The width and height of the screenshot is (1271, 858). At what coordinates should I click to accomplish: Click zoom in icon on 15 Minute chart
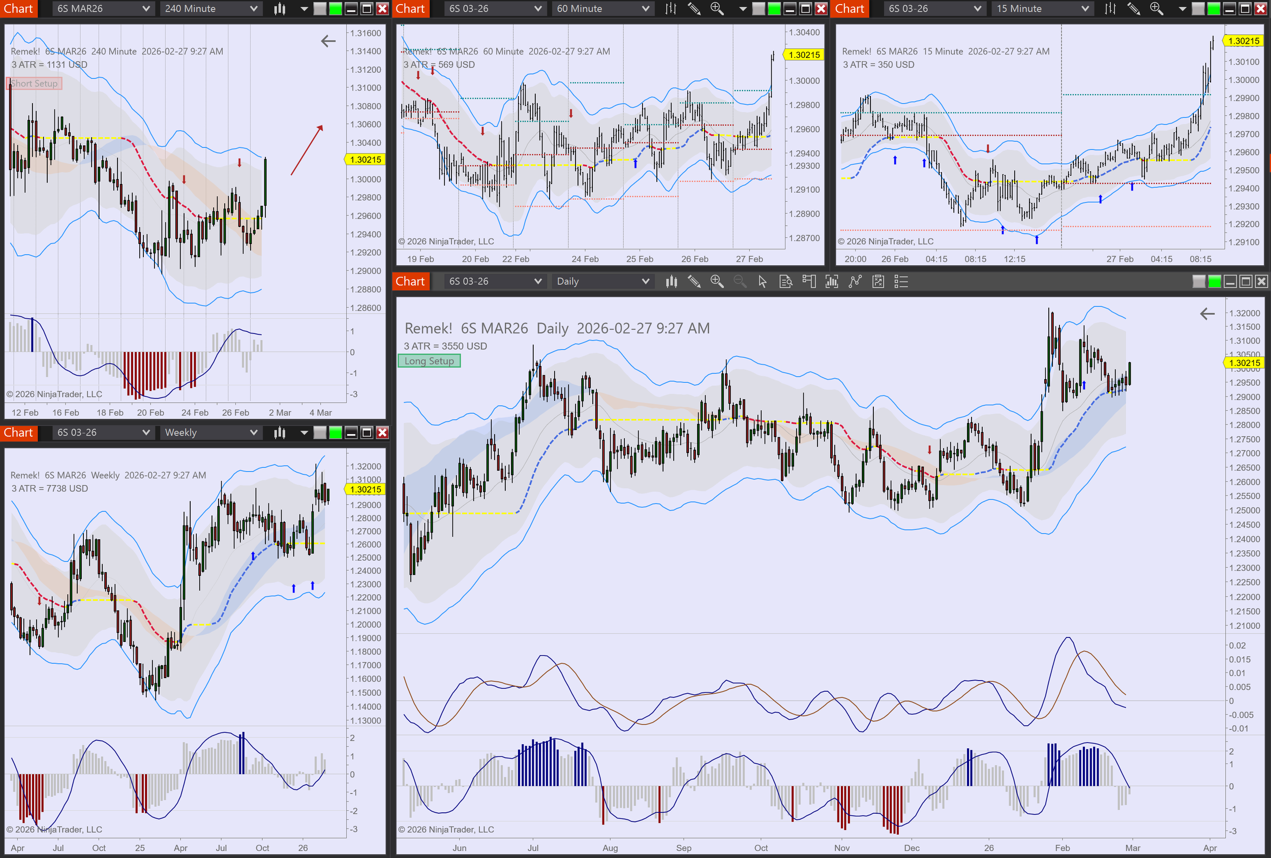(1156, 9)
